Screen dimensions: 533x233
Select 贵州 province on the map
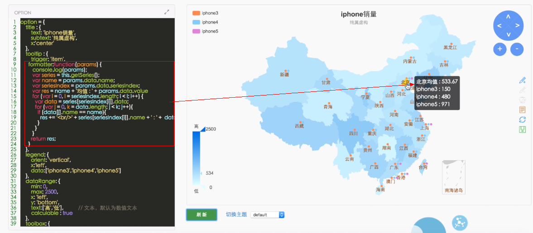pyautogui.click(x=367, y=150)
